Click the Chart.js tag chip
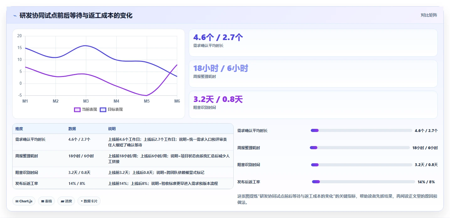450x218 pixels. pos(24,201)
